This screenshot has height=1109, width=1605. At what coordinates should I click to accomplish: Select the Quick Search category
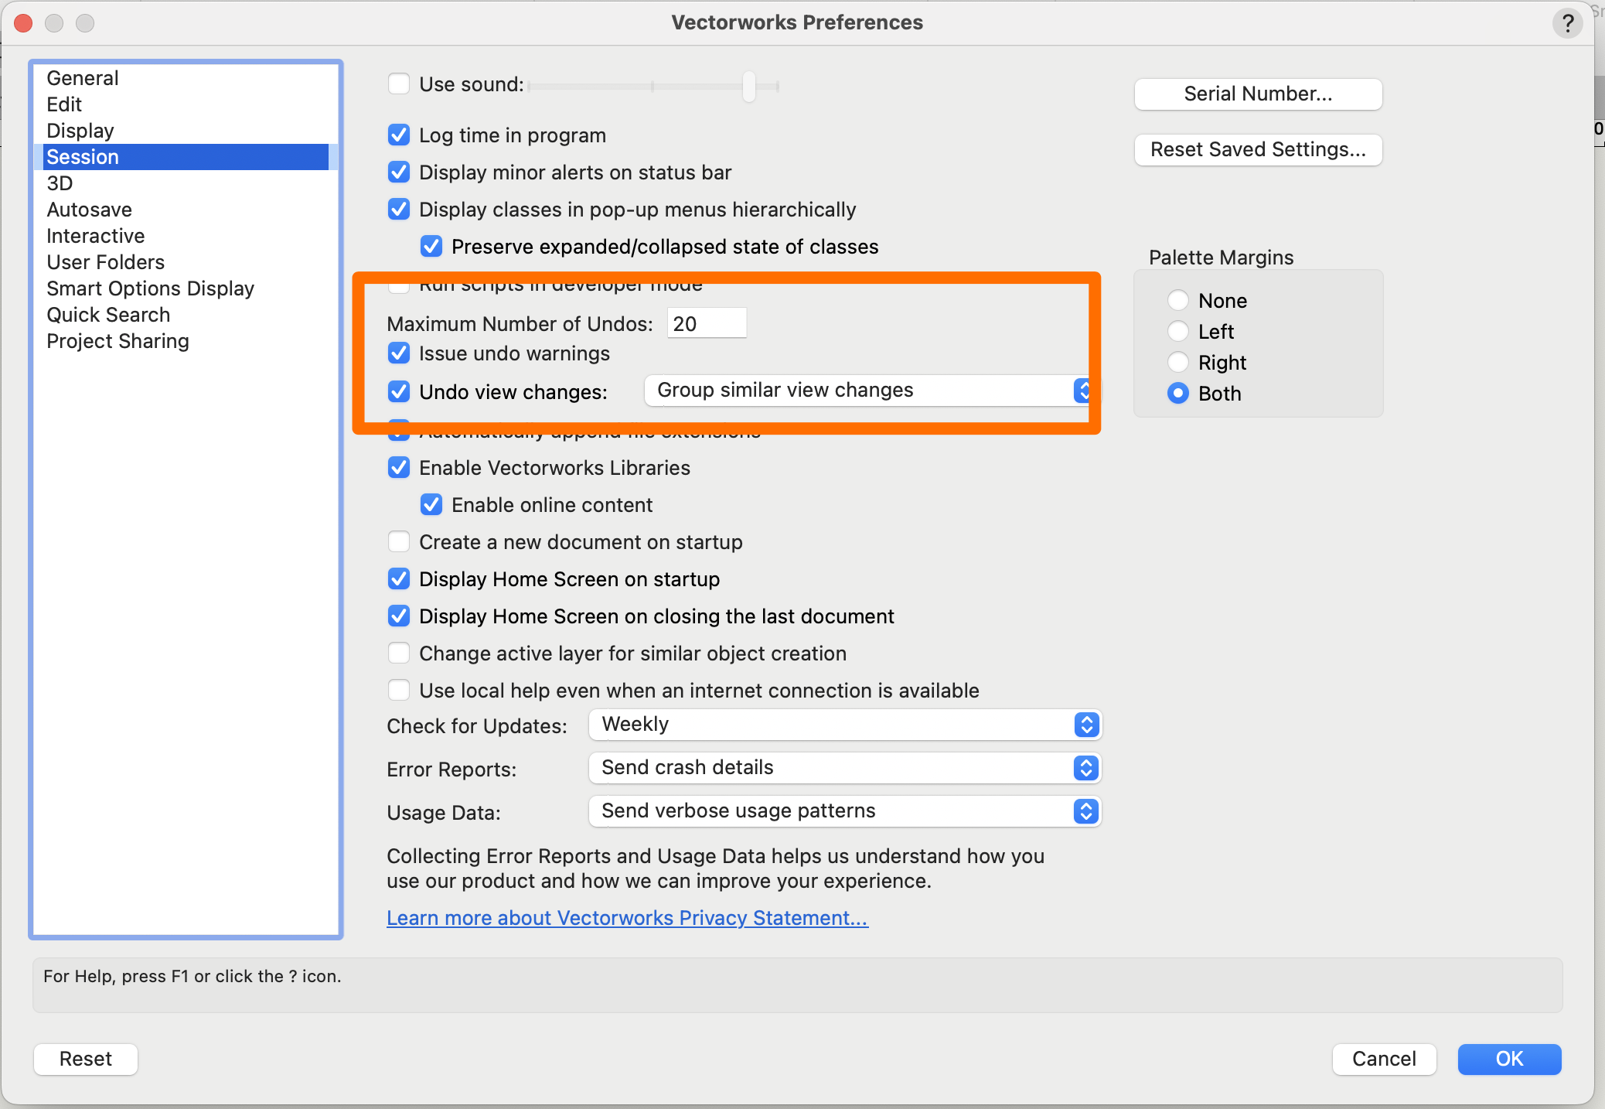(108, 315)
